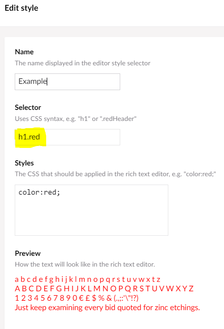Image resolution: width=224 pixels, height=329 pixels.
Task: Click the red pangram sentence in Preview
Action: click(x=107, y=307)
